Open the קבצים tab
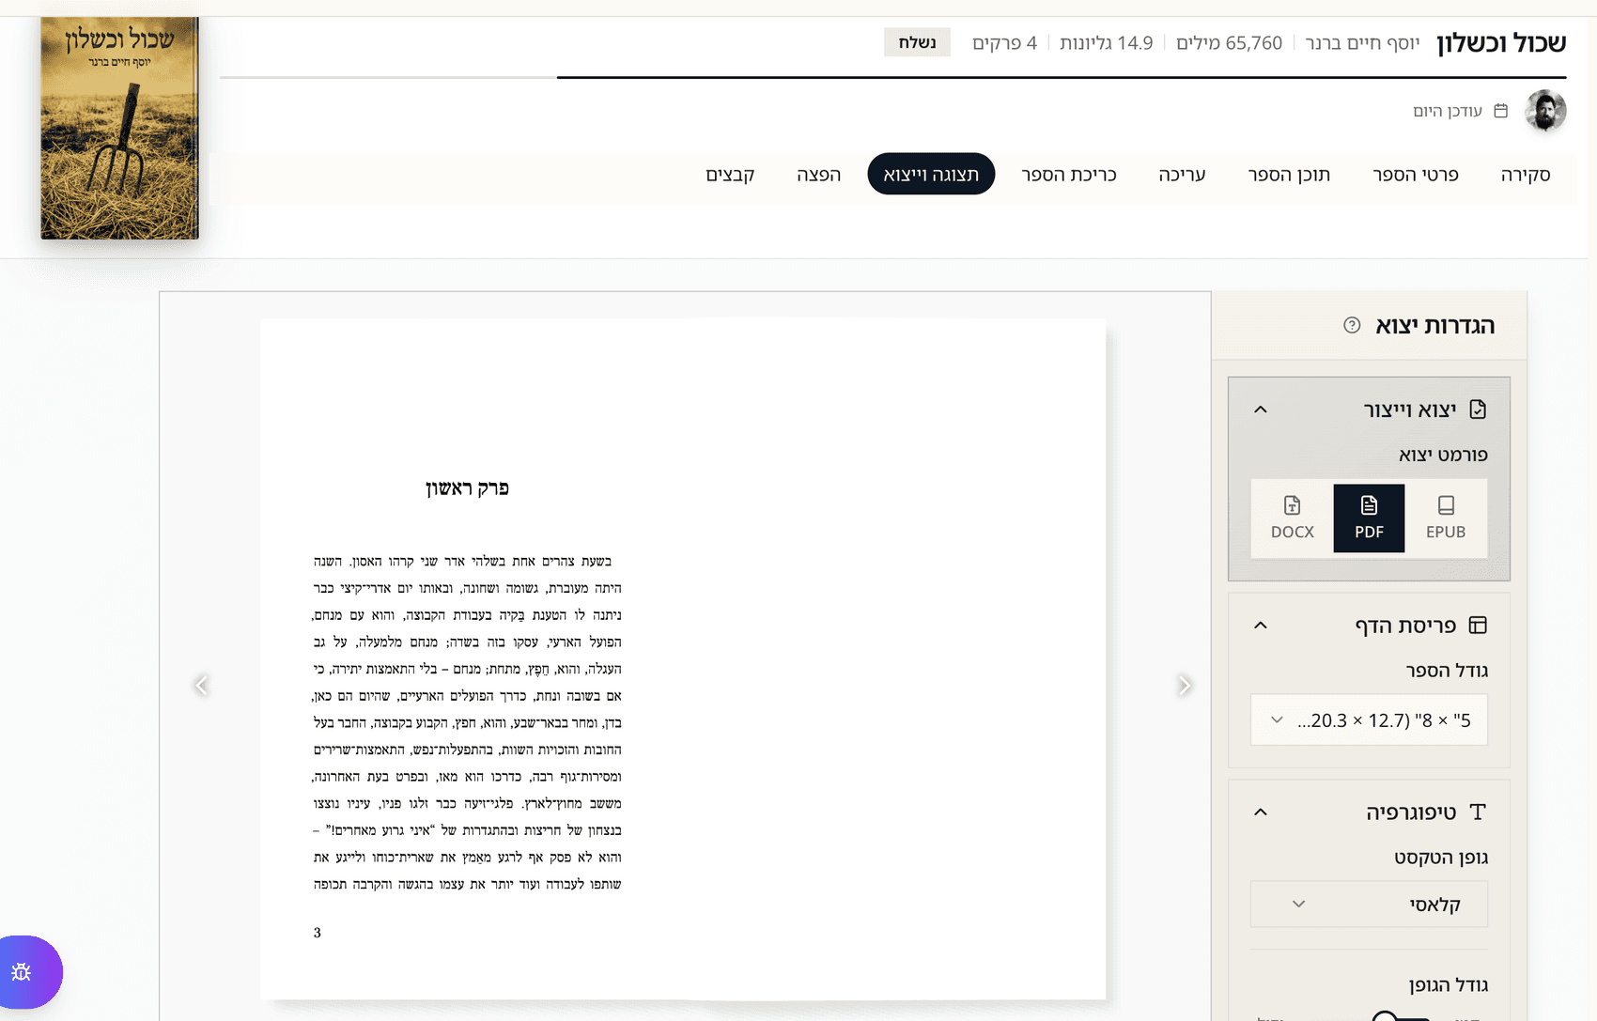 [730, 175]
